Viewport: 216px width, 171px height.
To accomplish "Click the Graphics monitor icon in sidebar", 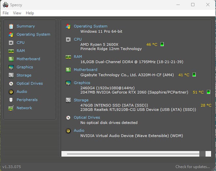I will click(11, 67).
